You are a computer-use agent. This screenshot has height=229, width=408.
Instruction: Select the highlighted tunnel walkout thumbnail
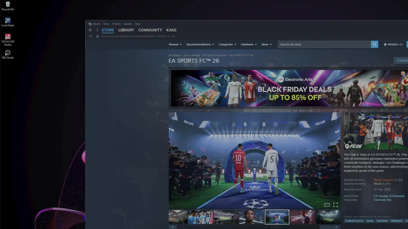point(277,217)
